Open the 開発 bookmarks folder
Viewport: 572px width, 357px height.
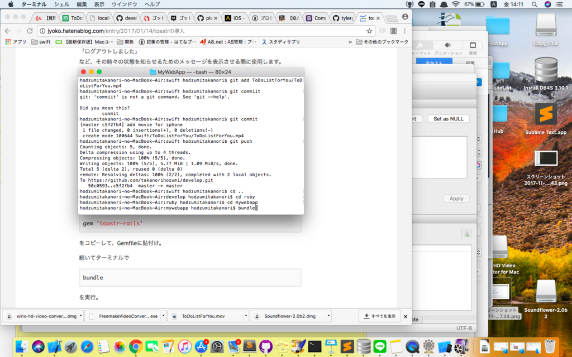pos(125,42)
